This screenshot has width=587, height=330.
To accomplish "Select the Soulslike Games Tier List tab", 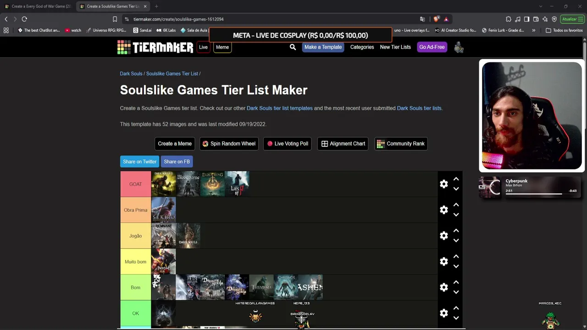I will point(113,6).
